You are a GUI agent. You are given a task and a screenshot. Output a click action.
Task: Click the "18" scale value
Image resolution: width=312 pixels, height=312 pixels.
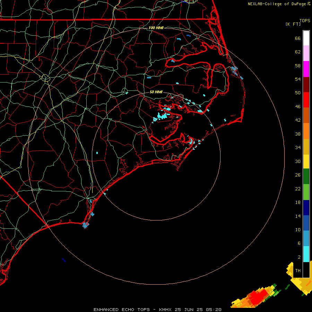(x=298, y=202)
